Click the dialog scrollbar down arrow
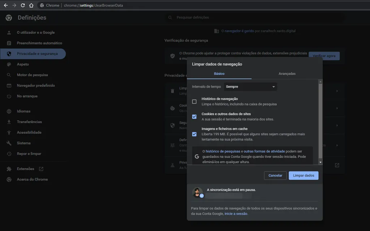Screen dimensions: 370x231 [x=320, y=162]
